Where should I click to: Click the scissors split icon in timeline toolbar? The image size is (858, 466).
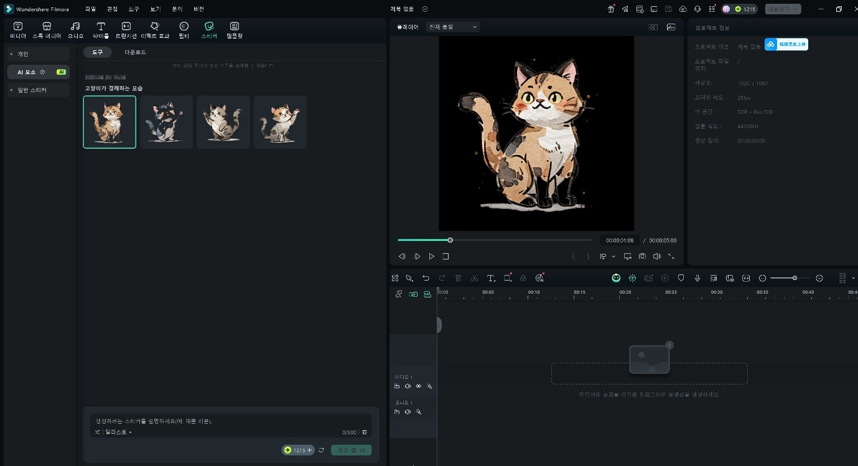(474, 278)
